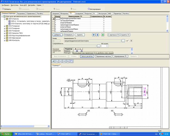
Task: Expand the 025-Закалка ТВЧ operation
Action: (5, 33)
